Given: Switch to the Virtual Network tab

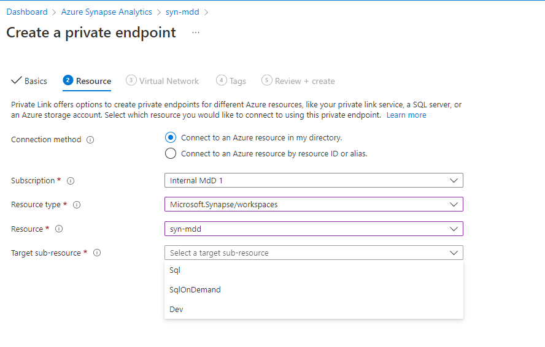Looking at the screenshot, I should click(x=163, y=81).
